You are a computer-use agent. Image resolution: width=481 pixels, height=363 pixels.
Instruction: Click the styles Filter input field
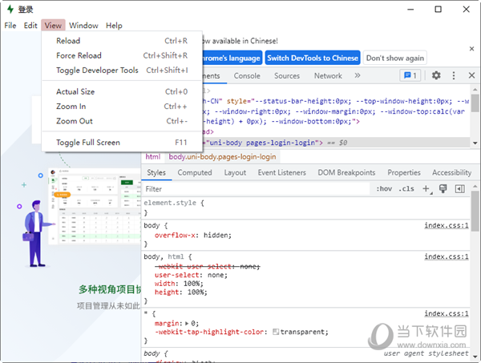[257, 189]
